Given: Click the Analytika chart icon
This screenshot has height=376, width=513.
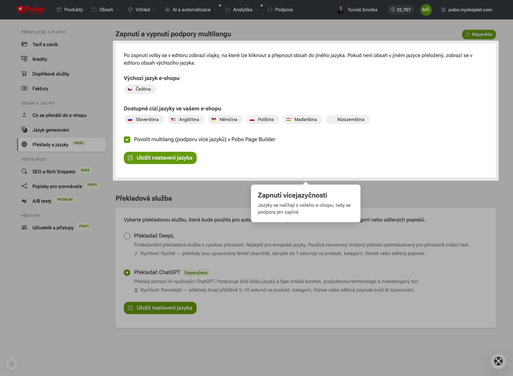Looking at the screenshot, I should pos(228,10).
